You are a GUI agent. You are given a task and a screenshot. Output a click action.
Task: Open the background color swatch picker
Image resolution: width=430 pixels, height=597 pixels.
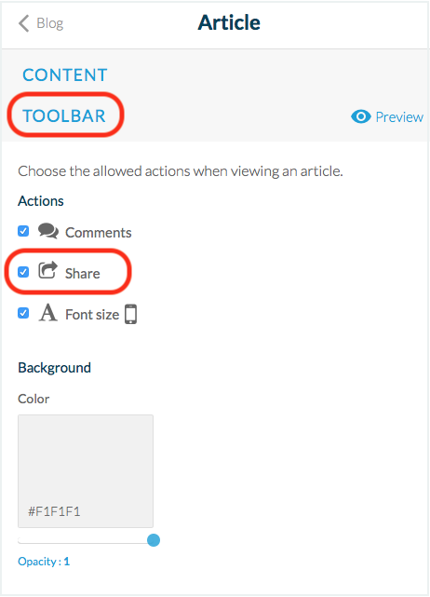click(x=86, y=471)
